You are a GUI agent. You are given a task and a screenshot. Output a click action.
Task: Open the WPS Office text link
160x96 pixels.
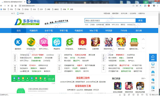(24, 61)
